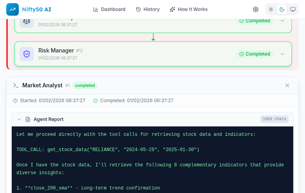Switch to dark theme mode

tap(282, 9)
